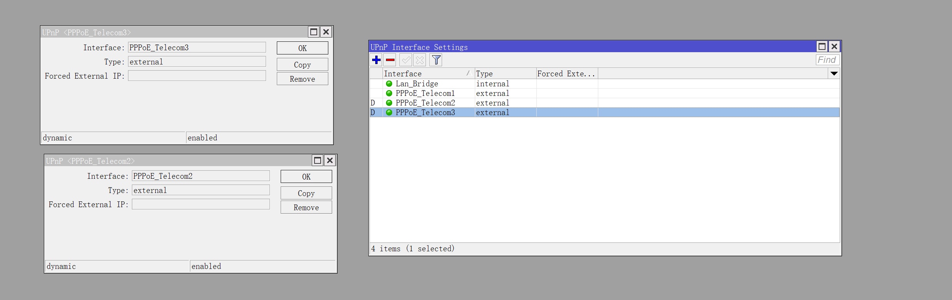Screen dimensions: 952x300
Task: Click Forced External IP field in PPPoE_Telecom3 dialog
Action: 197,76
